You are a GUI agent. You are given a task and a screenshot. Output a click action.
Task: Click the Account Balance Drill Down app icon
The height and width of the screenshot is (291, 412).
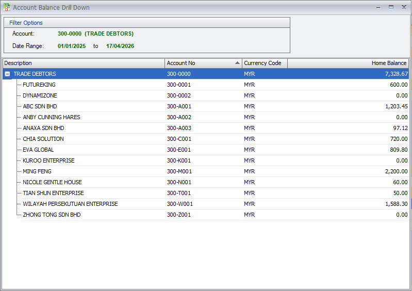pos(7,7)
